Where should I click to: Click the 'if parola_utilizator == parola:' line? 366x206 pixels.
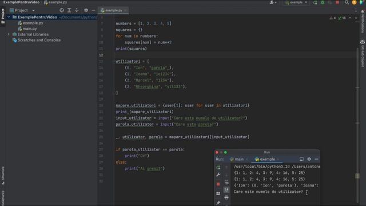pos(150,149)
